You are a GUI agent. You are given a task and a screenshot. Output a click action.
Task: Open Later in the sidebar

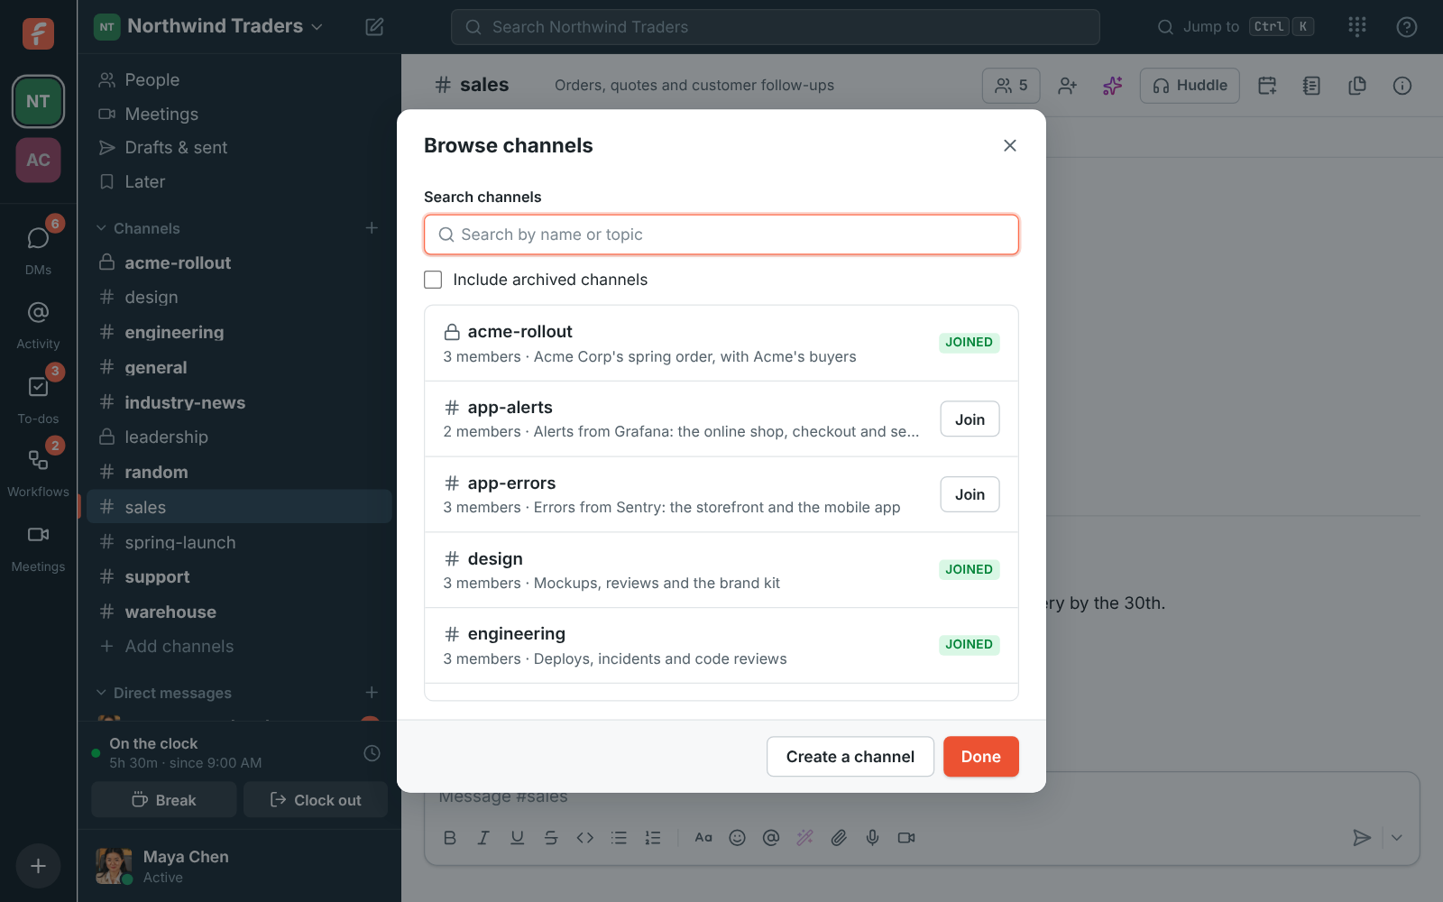click(239, 182)
